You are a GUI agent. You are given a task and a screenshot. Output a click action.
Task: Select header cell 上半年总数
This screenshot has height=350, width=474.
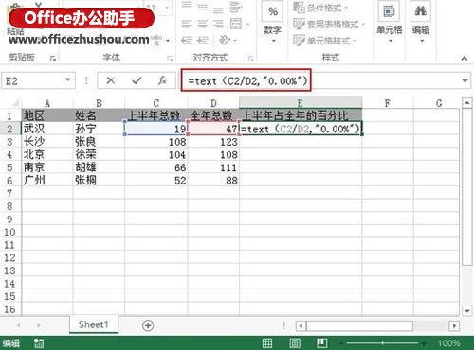156,115
